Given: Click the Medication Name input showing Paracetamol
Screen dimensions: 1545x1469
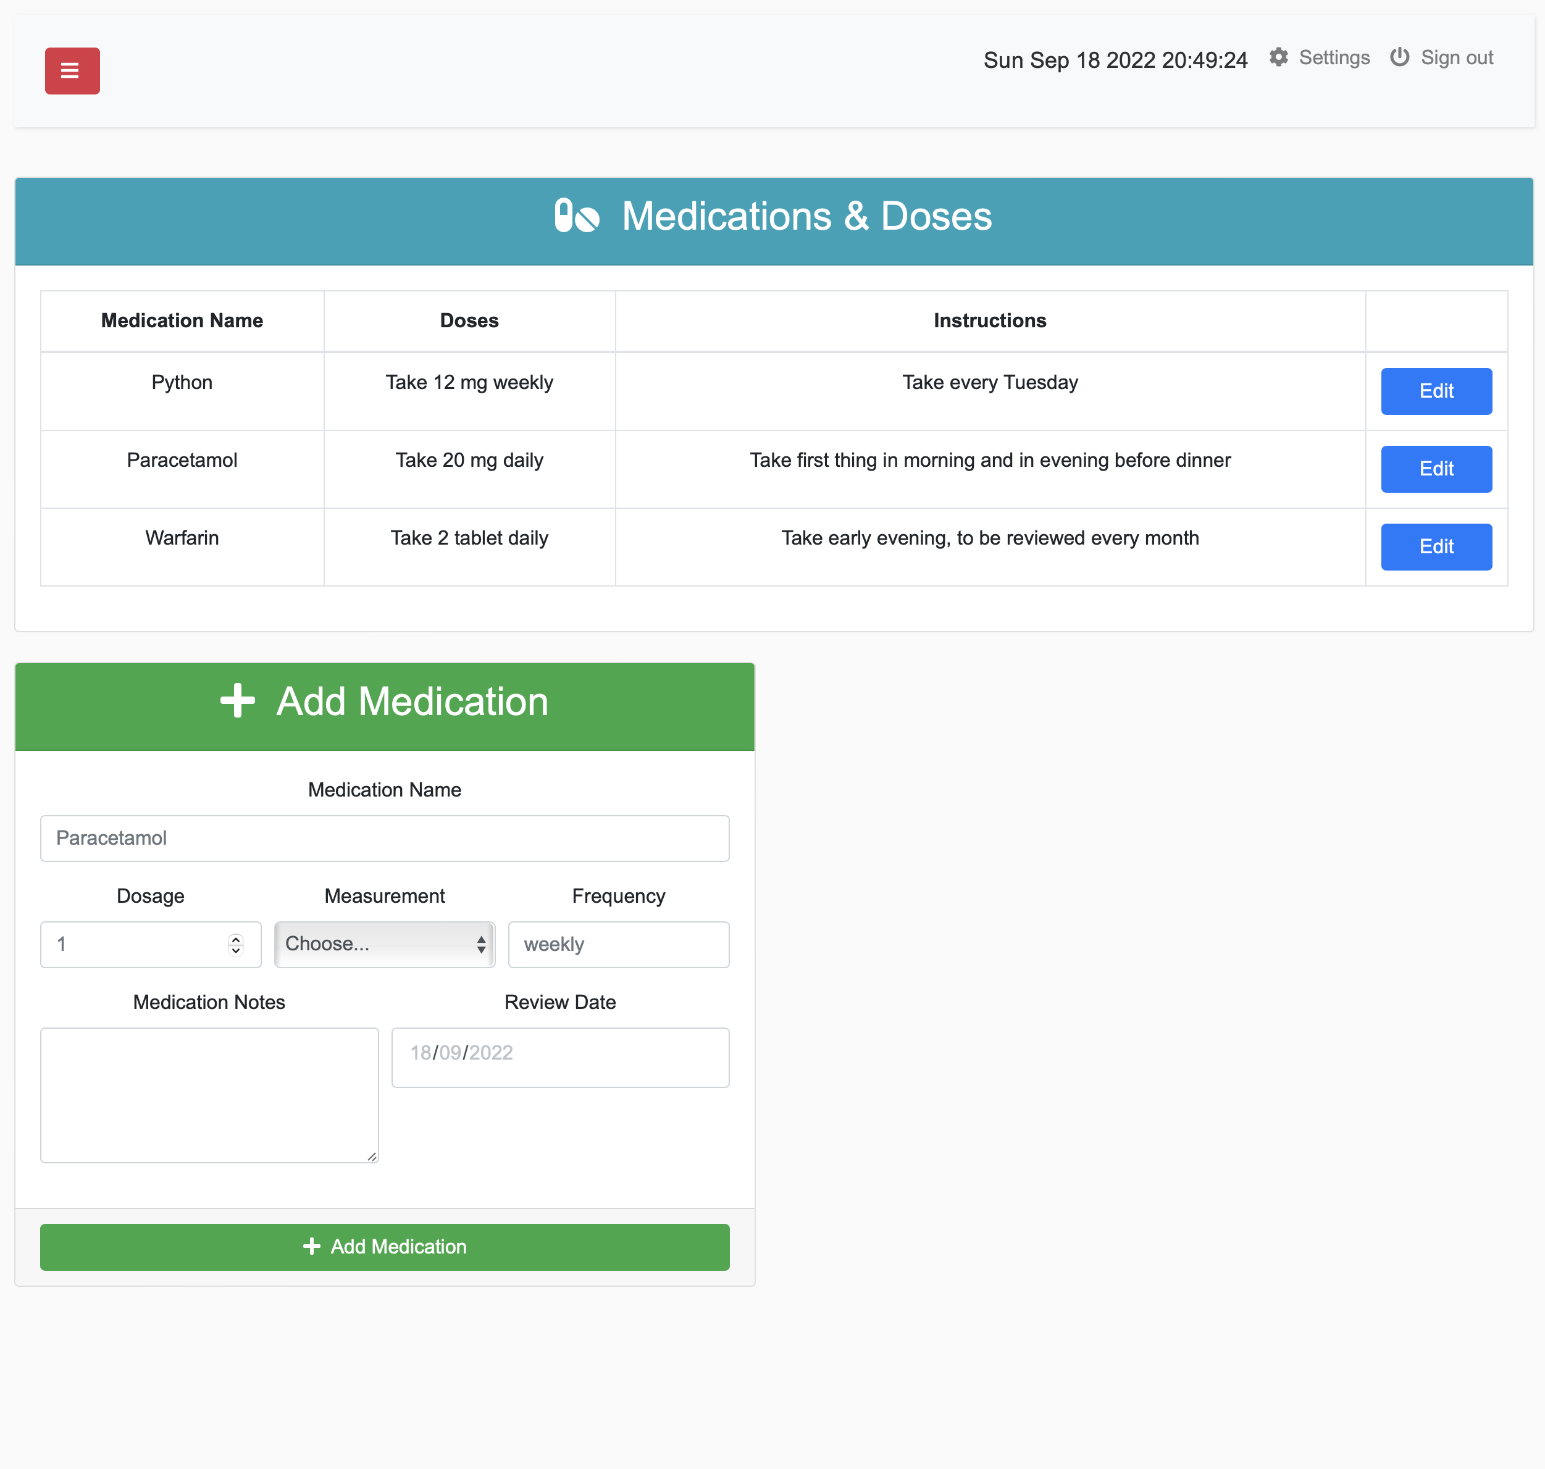Looking at the screenshot, I should (383, 838).
